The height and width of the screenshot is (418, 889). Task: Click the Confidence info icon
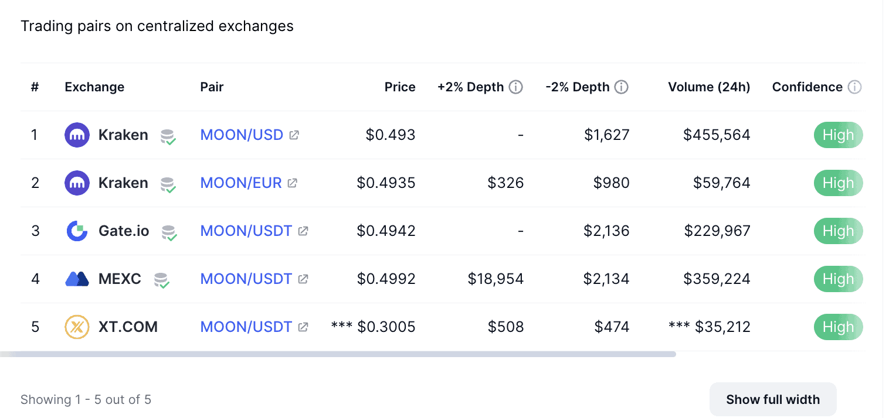pos(855,87)
